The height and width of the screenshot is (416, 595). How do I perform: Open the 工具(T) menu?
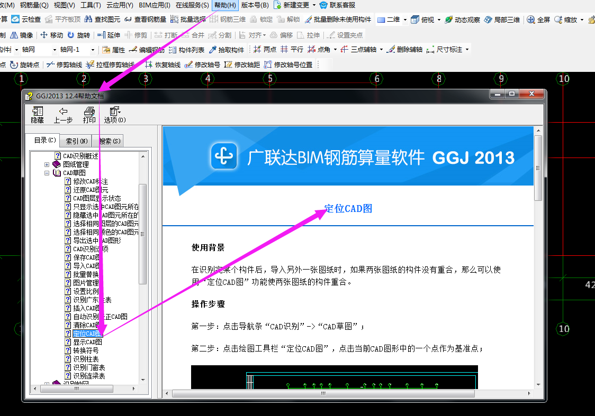tap(91, 5)
